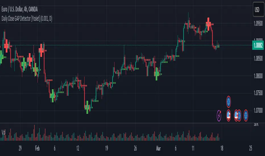
Task: Click the purple lightning bolt event icon
Action: coord(219,115)
